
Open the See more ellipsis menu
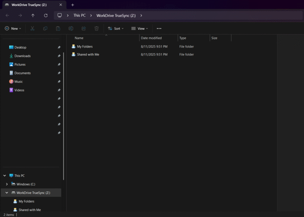click(159, 29)
